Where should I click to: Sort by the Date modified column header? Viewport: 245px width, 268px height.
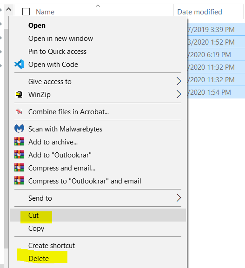point(199,12)
